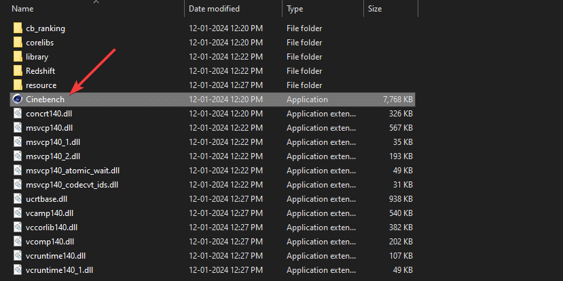Click the msvcp140_2.dll file icon

point(18,156)
